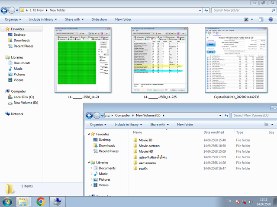Click the Action Center flag tray icon
The height and width of the screenshot is (207, 277).
pyautogui.click(x=237, y=202)
